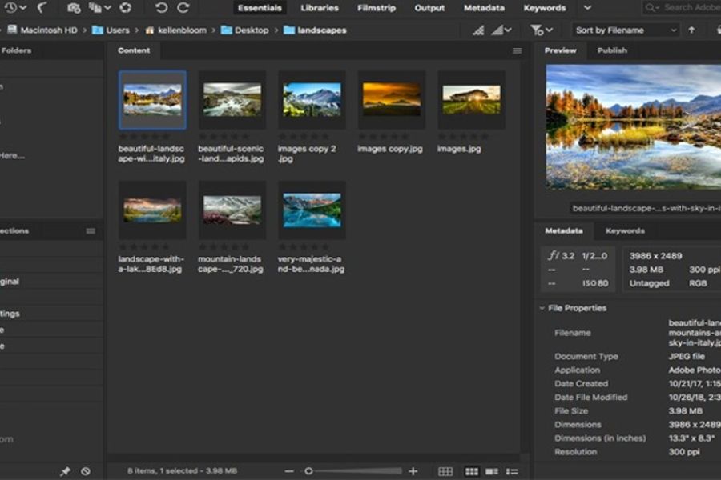
Task: Click the pin icon in bottom-left panel
Action: pyautogui.click(x=66, y=471)
